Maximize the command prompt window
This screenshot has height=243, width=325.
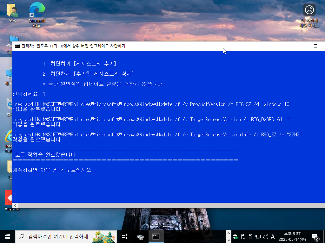[x=315, y=46]
